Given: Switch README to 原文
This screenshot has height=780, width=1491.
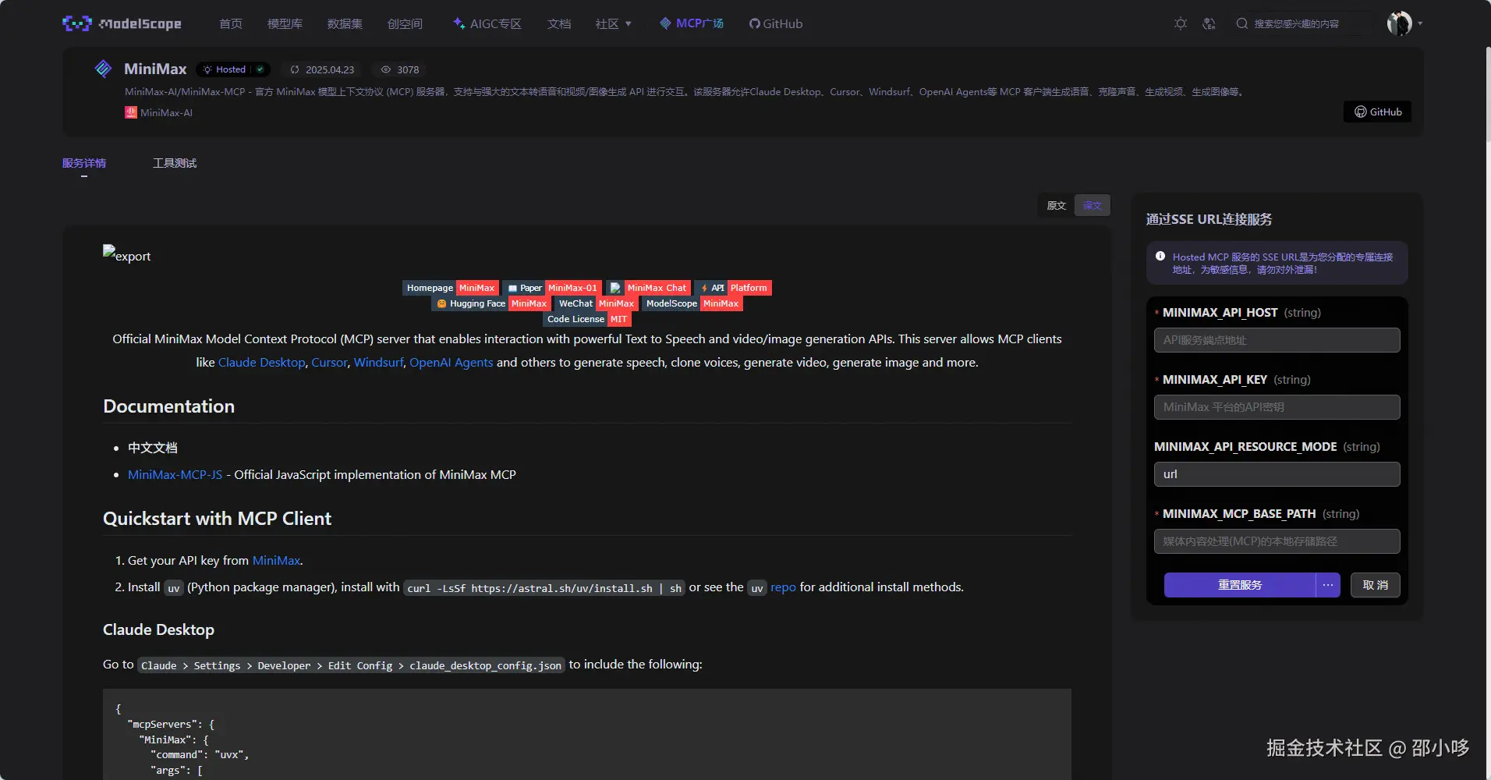Looking at the screenshot, I should [1057, 205].
